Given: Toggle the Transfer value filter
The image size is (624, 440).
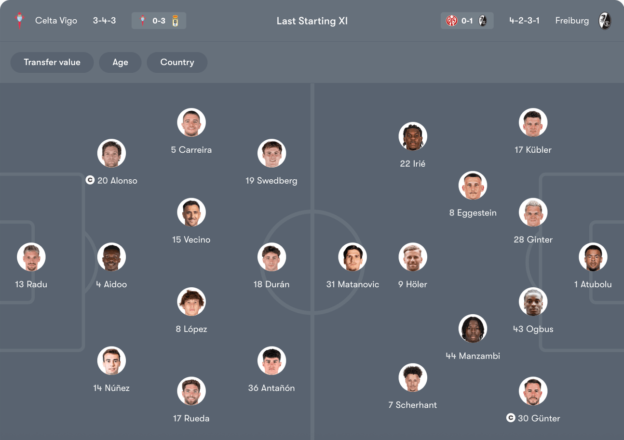Looking at the screenshot, I should pos(52,62).
